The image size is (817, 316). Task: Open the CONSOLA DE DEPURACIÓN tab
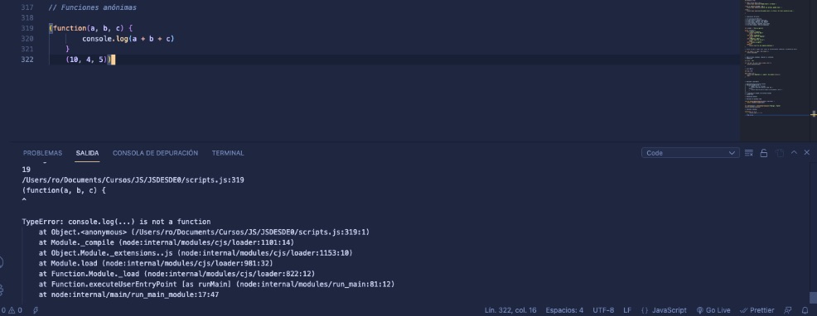155,153
